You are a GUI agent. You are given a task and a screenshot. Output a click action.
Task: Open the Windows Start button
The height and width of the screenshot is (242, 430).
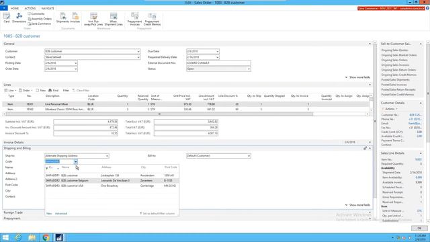click(5, 237)
